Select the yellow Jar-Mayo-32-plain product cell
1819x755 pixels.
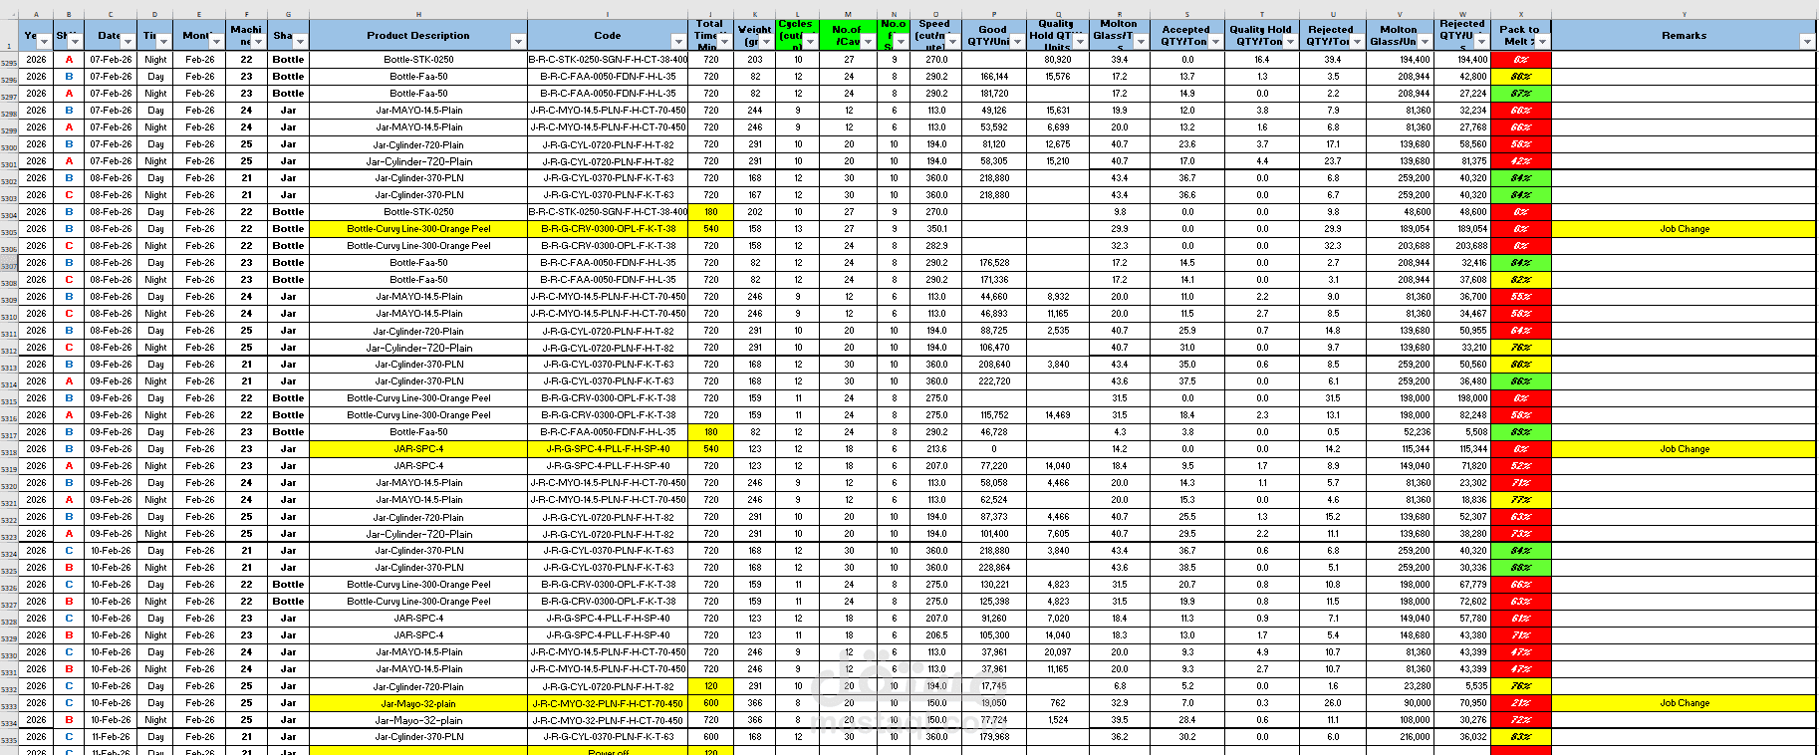(x=418, y=703)
